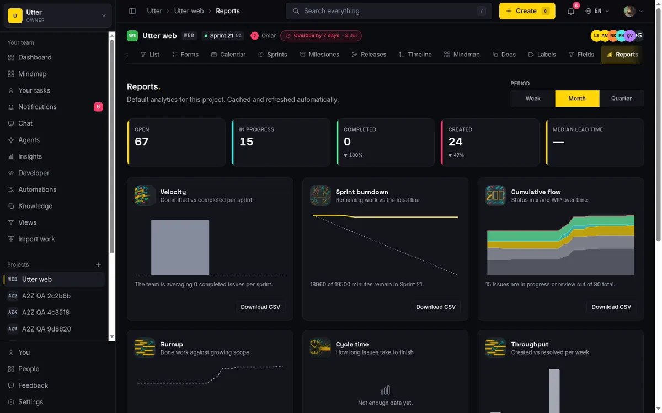Open the Milestones tab
Image resolution: width=662 pixels, height=413 pixels.
(x=319, y=55)
